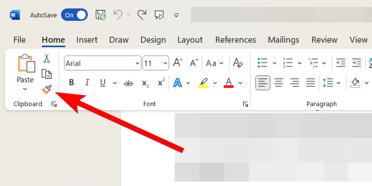372x186 pixels.
Task: Click the Word application logo
Action: point(15,15)
